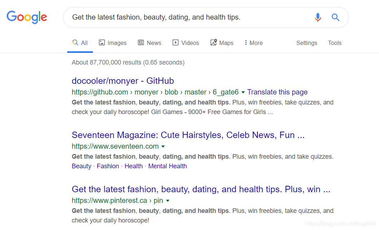Click the blue magnifier search button
Image resolution: width=379 pixels, height=230 pixels.
[335, 17]
